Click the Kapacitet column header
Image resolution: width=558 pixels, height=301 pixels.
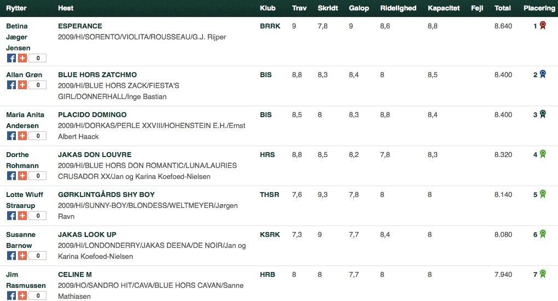[444, 8]
